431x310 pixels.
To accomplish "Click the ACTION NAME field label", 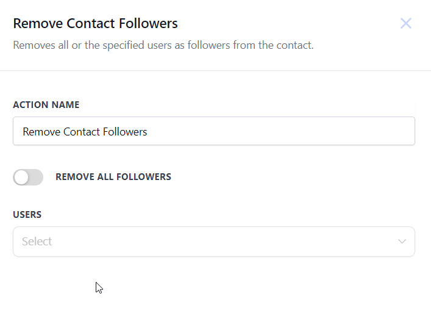I will click(46, 104).
